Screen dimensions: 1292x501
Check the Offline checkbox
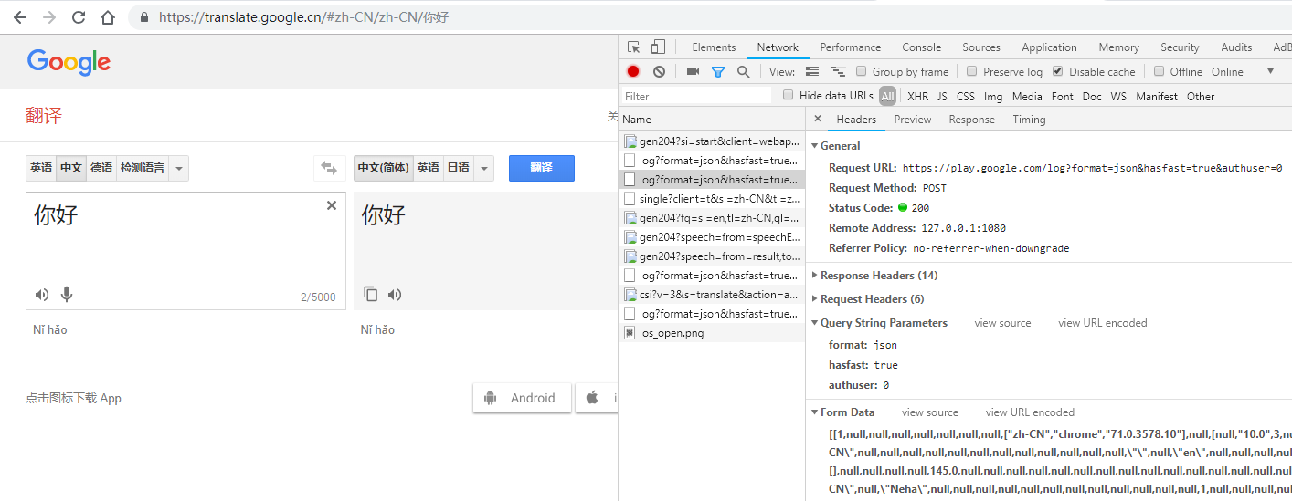pyautogui.click(x=1159, y=71)
